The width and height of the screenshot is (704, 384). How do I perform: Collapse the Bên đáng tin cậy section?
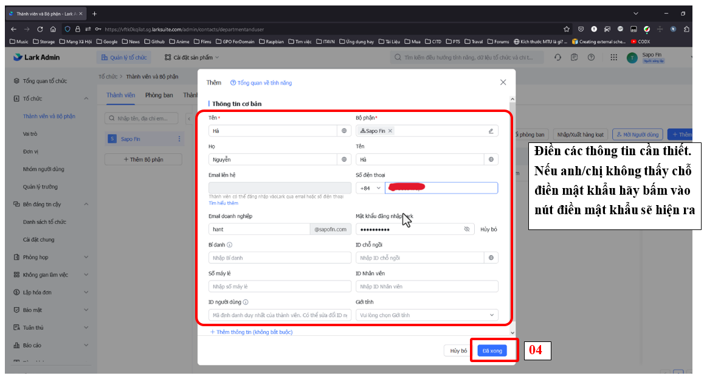click(86, 204)
